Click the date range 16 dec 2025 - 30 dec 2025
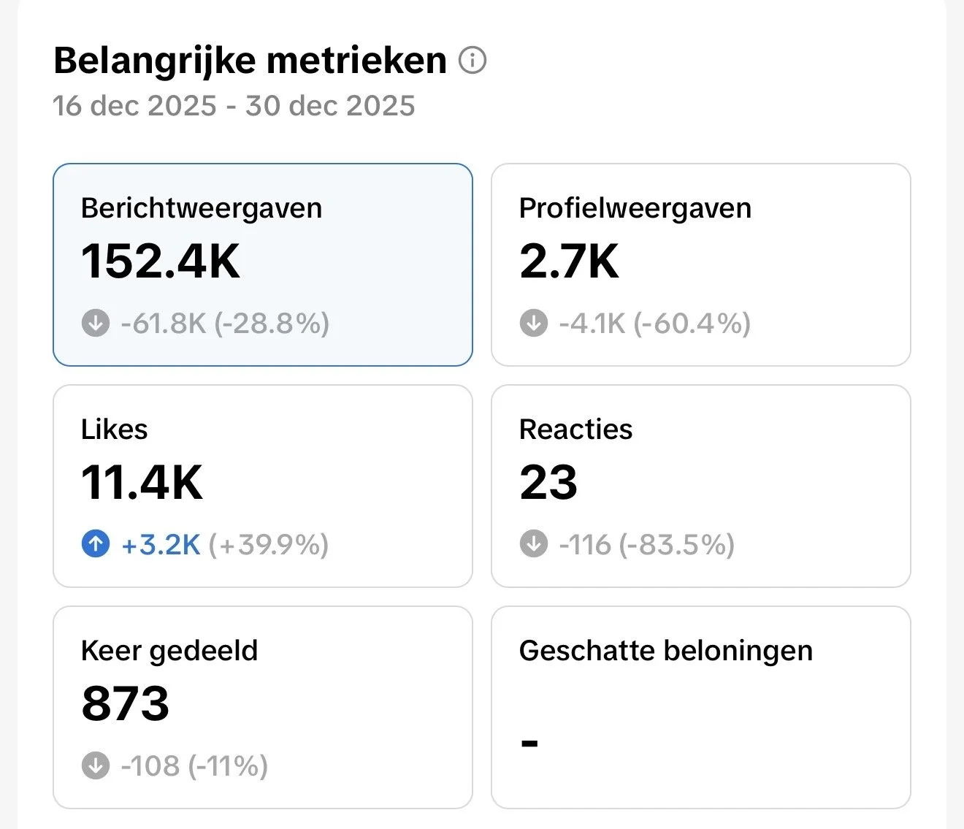The height and width of the screenshot is (829, 964). click(x=234, y=106)
